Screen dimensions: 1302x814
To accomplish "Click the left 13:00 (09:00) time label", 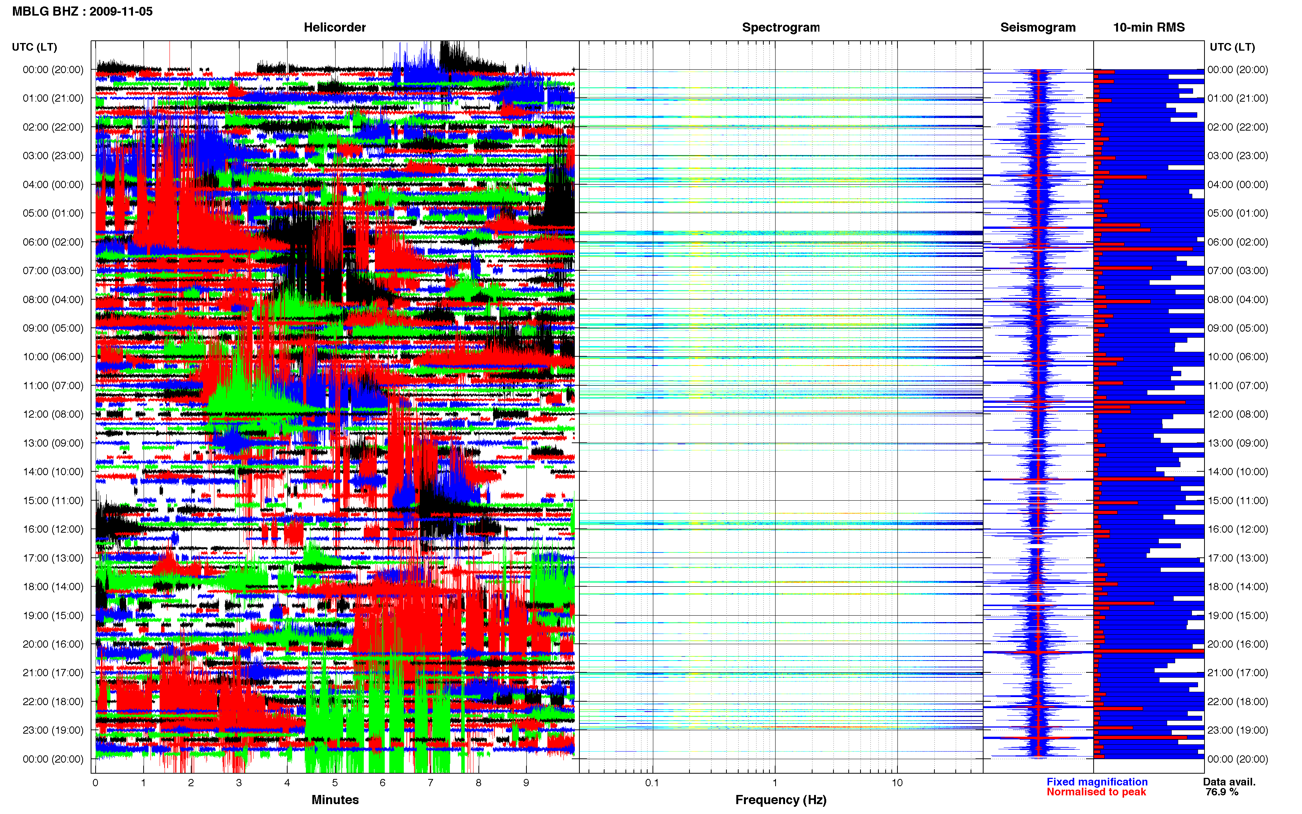I will click(53, 443).
